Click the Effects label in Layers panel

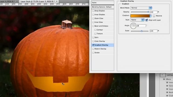pos(168,79)
